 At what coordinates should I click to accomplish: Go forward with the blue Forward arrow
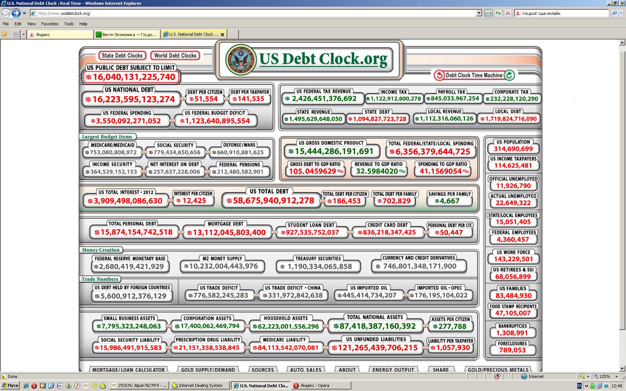[x=16, y=13]
